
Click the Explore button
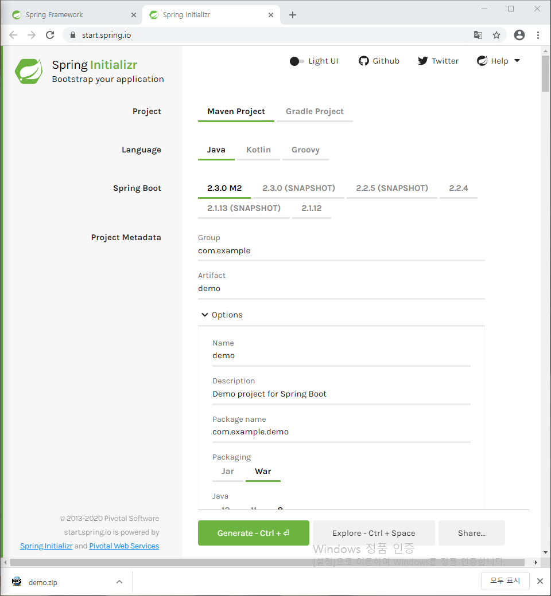pyautogui.click(x=374, y=534)
